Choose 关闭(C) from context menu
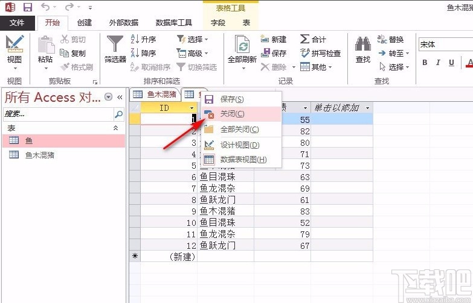The image size is (473, 303). tap(242, 114)
